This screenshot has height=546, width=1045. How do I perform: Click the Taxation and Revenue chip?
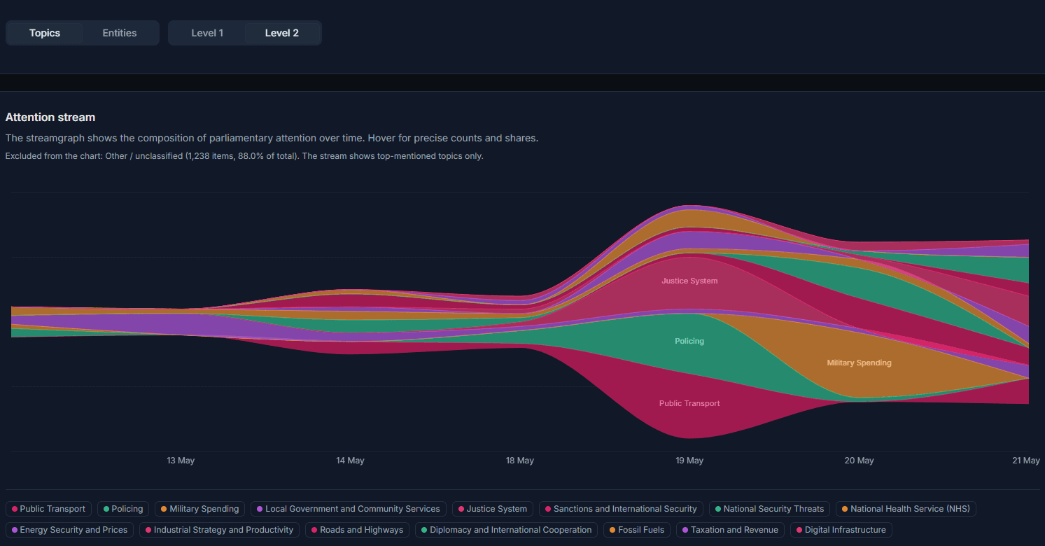tap(730, 530)
